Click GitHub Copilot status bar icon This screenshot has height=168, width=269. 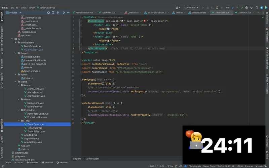[x=181, y=166]
